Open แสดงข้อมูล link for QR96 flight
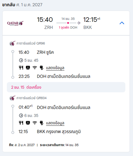 [55, 68]
